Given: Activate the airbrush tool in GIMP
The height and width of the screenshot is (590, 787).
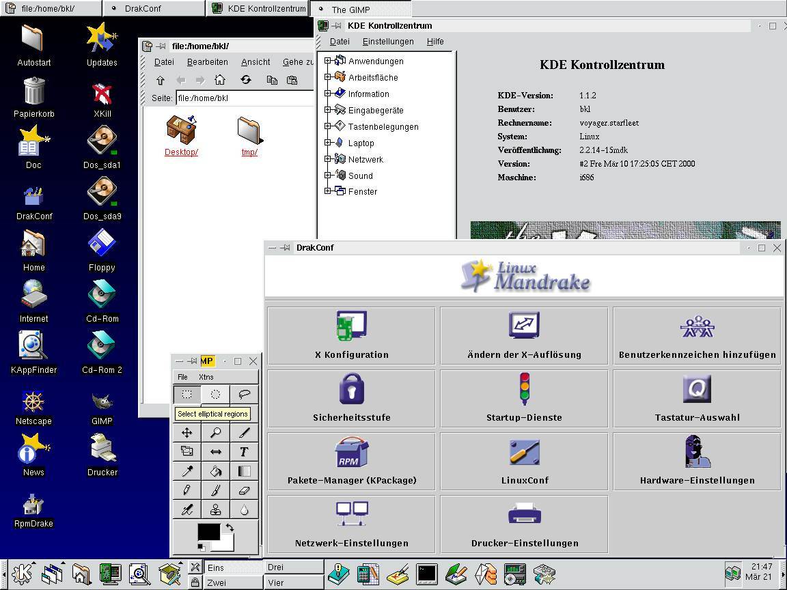Looking at the screenshot, I should point(187,509).
